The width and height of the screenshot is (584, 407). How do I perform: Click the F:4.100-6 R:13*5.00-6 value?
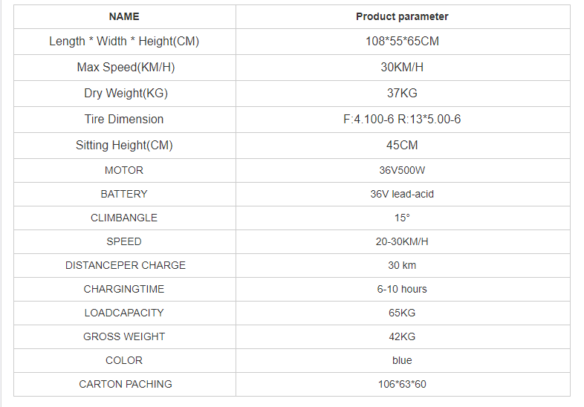point(402,119)
